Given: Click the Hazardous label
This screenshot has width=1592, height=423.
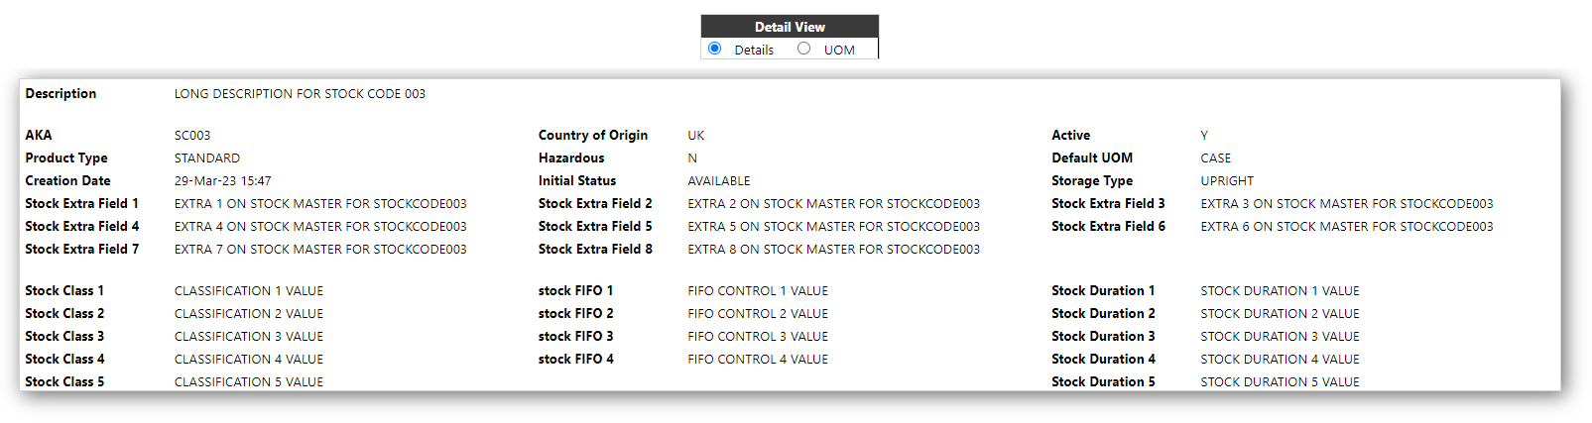Looking at the screenshot, I should pos(571,159).
